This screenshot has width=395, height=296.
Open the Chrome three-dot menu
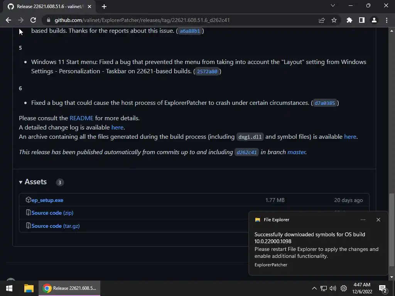(x=387, y=20)
